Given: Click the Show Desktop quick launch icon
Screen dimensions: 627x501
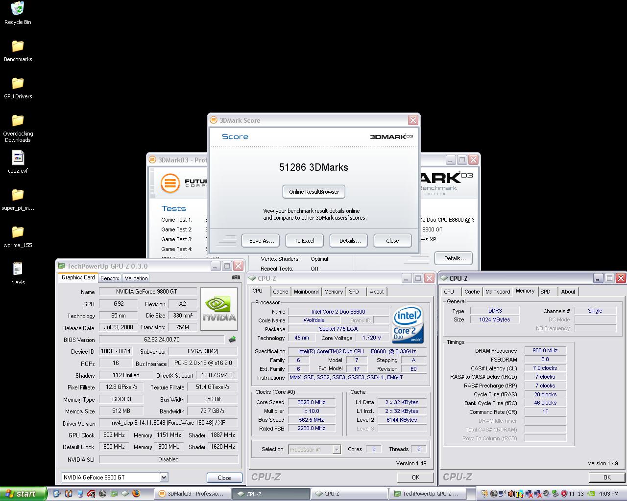Looking at the screenshot, I should coord(57,494).
